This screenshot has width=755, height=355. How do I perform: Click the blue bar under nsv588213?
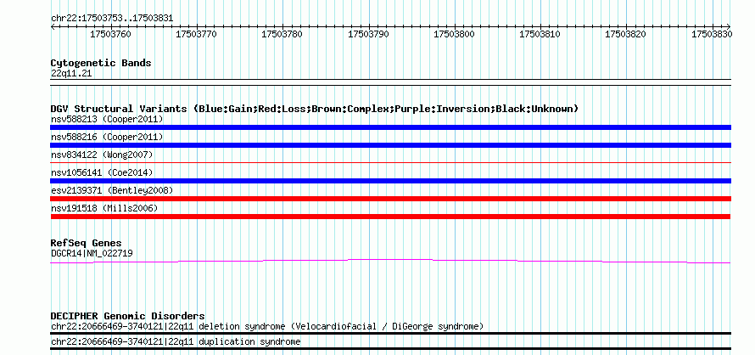pos(390,127)
